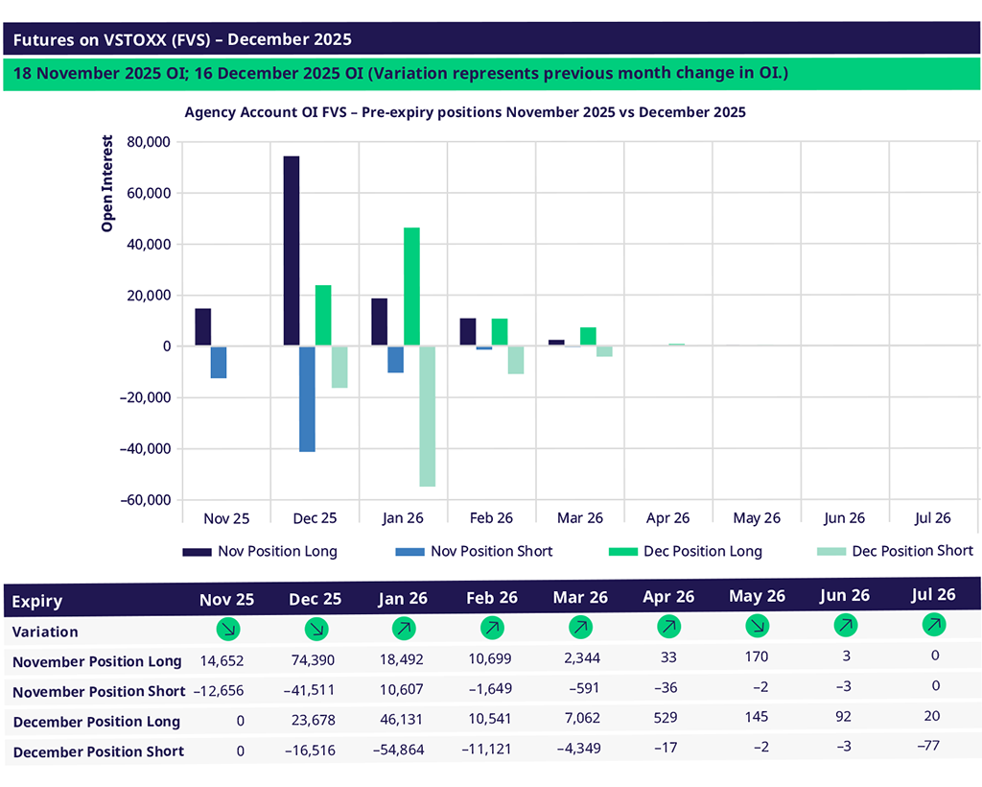Click the Jan 26 variation up arrow icon
The height and width of the screenshot is (787, 982).
pos(403,630)
